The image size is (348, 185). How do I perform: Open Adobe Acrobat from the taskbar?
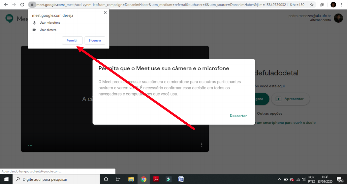(156, 179)
